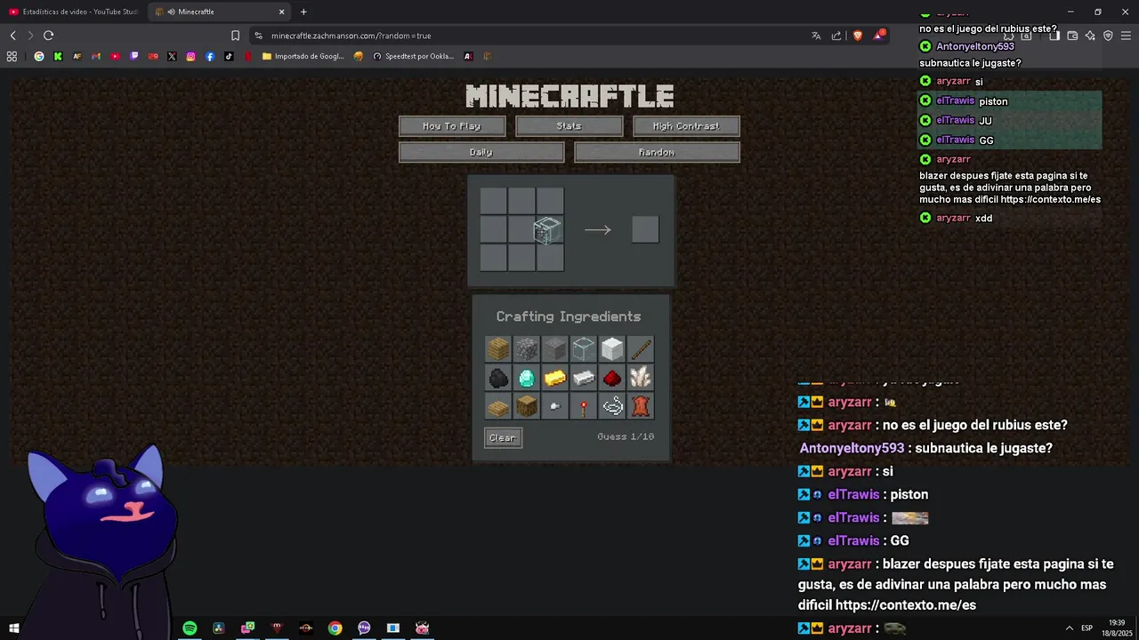The height and width of the screenshot is (640, 1139).
Task: Open the Facebook bookmark
Action: 210,56
